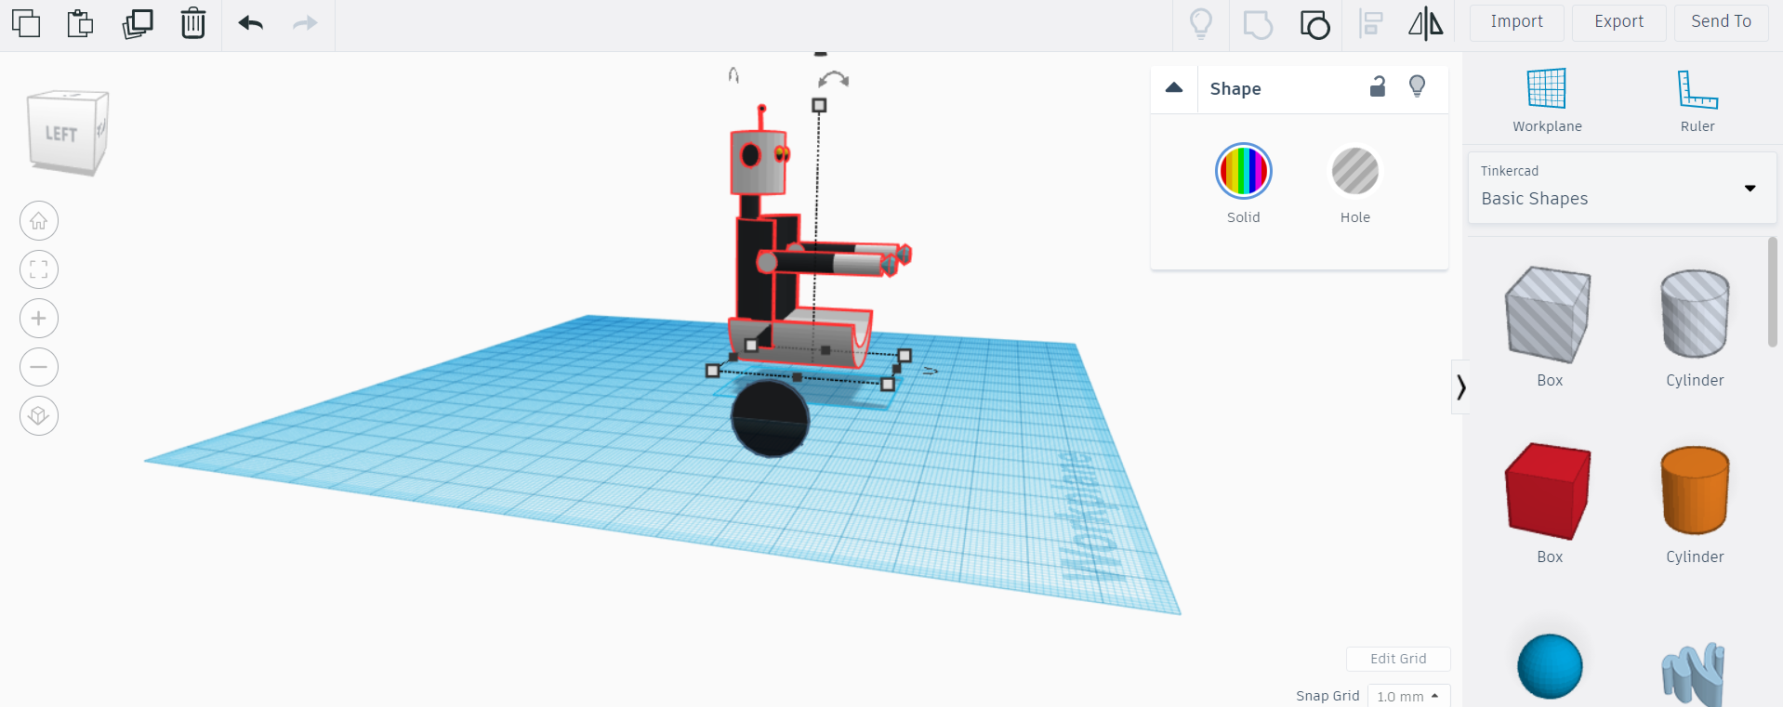1783x707 pixels.
Task: Select the Mirror flip tool
Action: coord(1425,24)
